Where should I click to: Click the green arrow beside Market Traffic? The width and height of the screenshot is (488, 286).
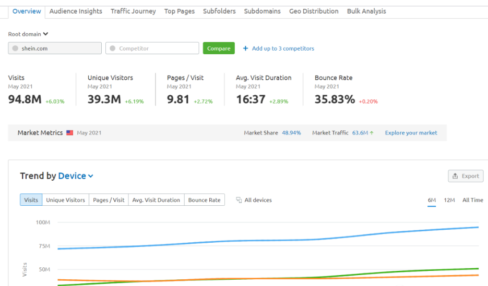point(372,133)
